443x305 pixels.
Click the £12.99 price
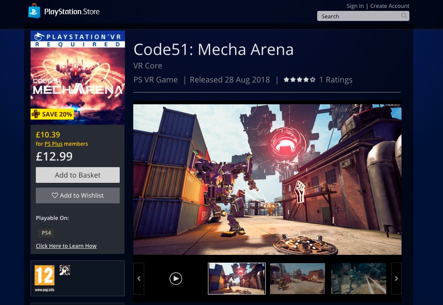[x=54, y=156]
